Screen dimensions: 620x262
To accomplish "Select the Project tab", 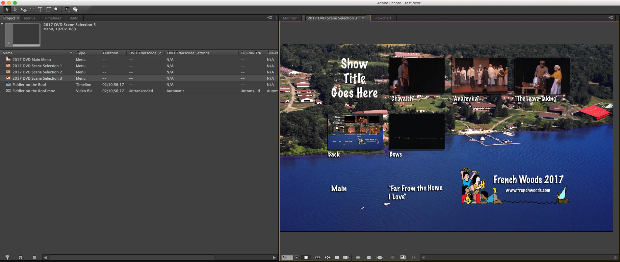I will point(9,18).
